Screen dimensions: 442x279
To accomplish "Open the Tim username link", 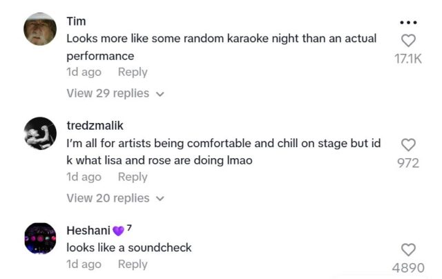I will (76, 21).
